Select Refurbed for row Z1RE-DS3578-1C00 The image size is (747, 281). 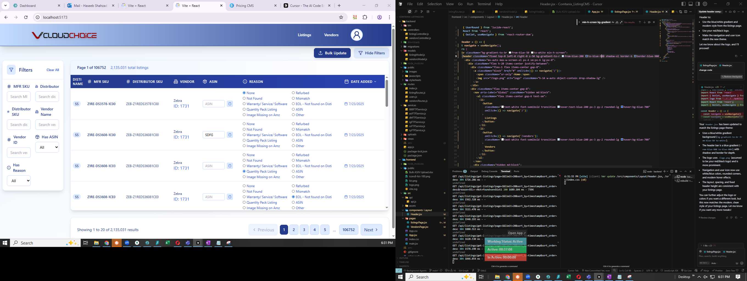tap(293, 93)
